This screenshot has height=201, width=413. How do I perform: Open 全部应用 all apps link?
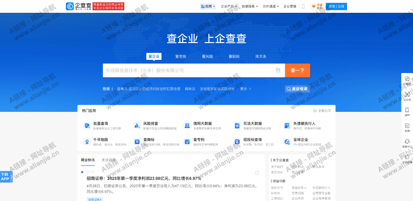tap(322, 111)
